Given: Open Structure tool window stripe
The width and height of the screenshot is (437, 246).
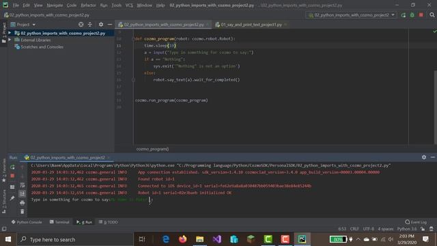Looking at the screenshot, I should click(x=4, y=202).
